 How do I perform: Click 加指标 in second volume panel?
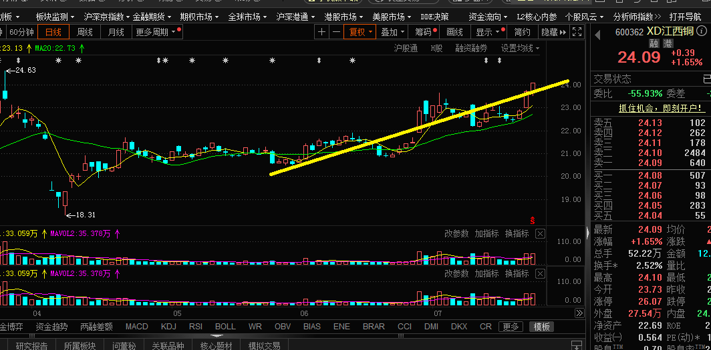tap(486, 273)
